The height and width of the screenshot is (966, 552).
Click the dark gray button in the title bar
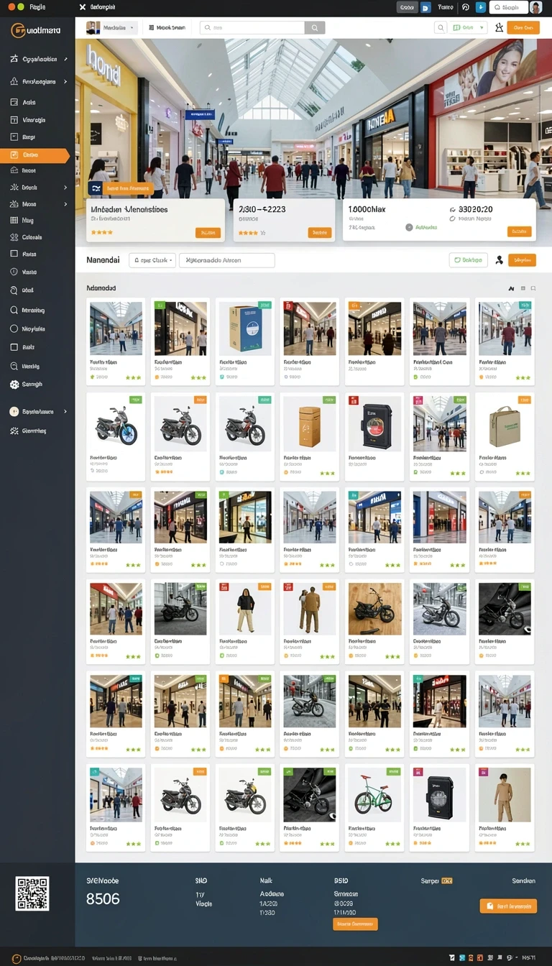(x=407, y=7)
